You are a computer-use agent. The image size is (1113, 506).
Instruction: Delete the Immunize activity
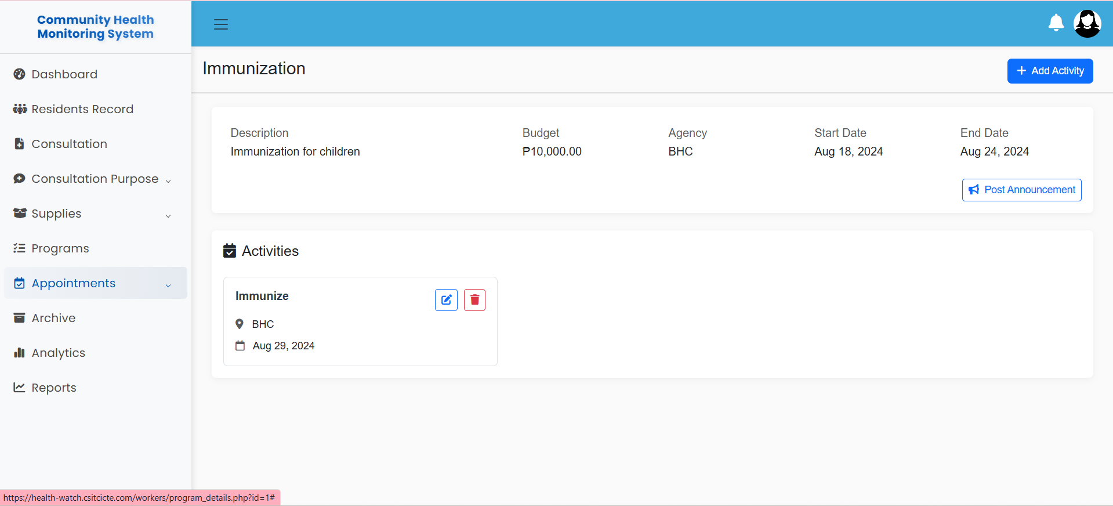click(475, 300)
